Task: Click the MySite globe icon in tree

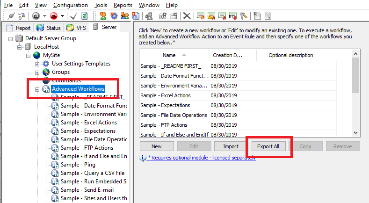Action: 37,56
